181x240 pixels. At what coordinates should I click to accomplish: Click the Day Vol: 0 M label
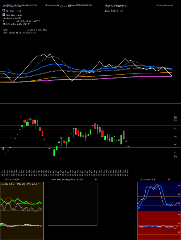[x=114, y=11]
